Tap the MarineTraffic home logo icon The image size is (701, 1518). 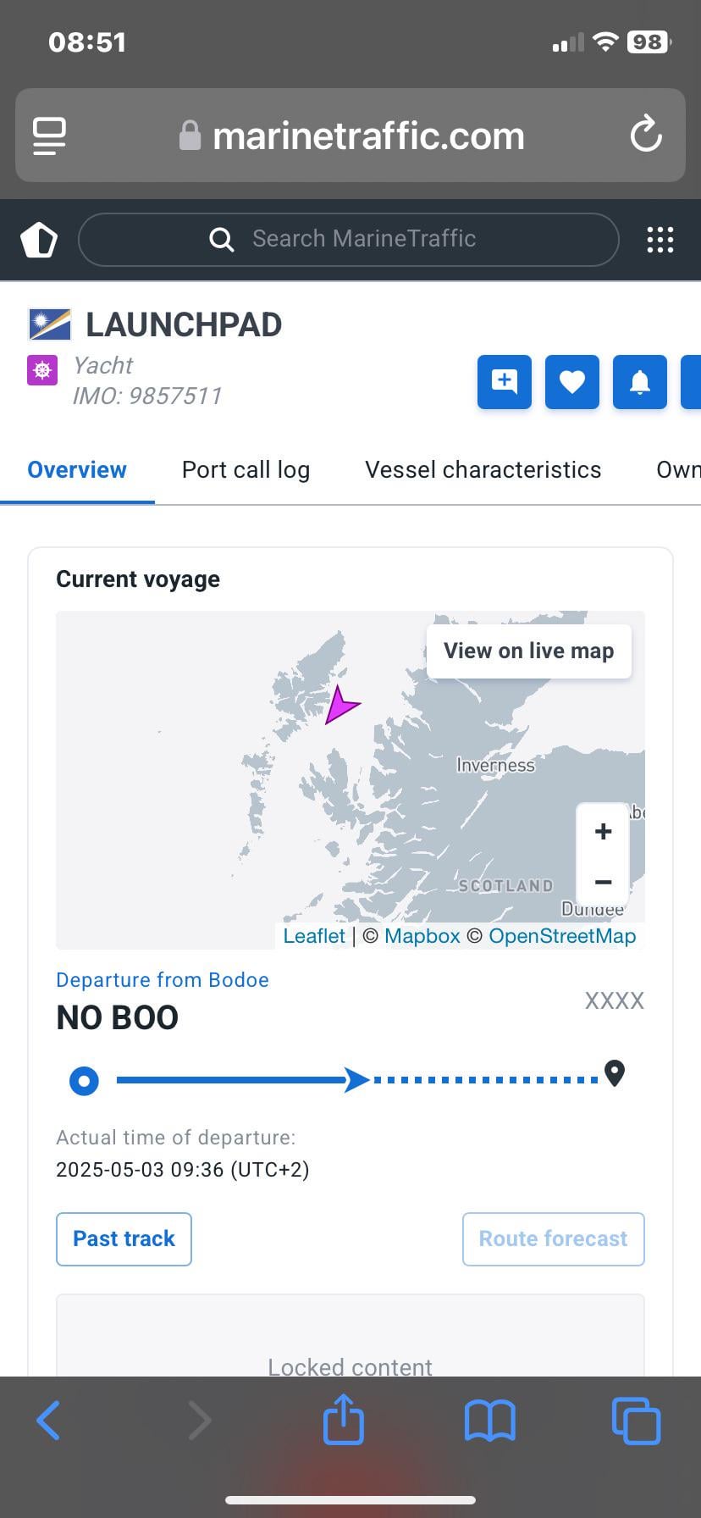click(39, 240)
